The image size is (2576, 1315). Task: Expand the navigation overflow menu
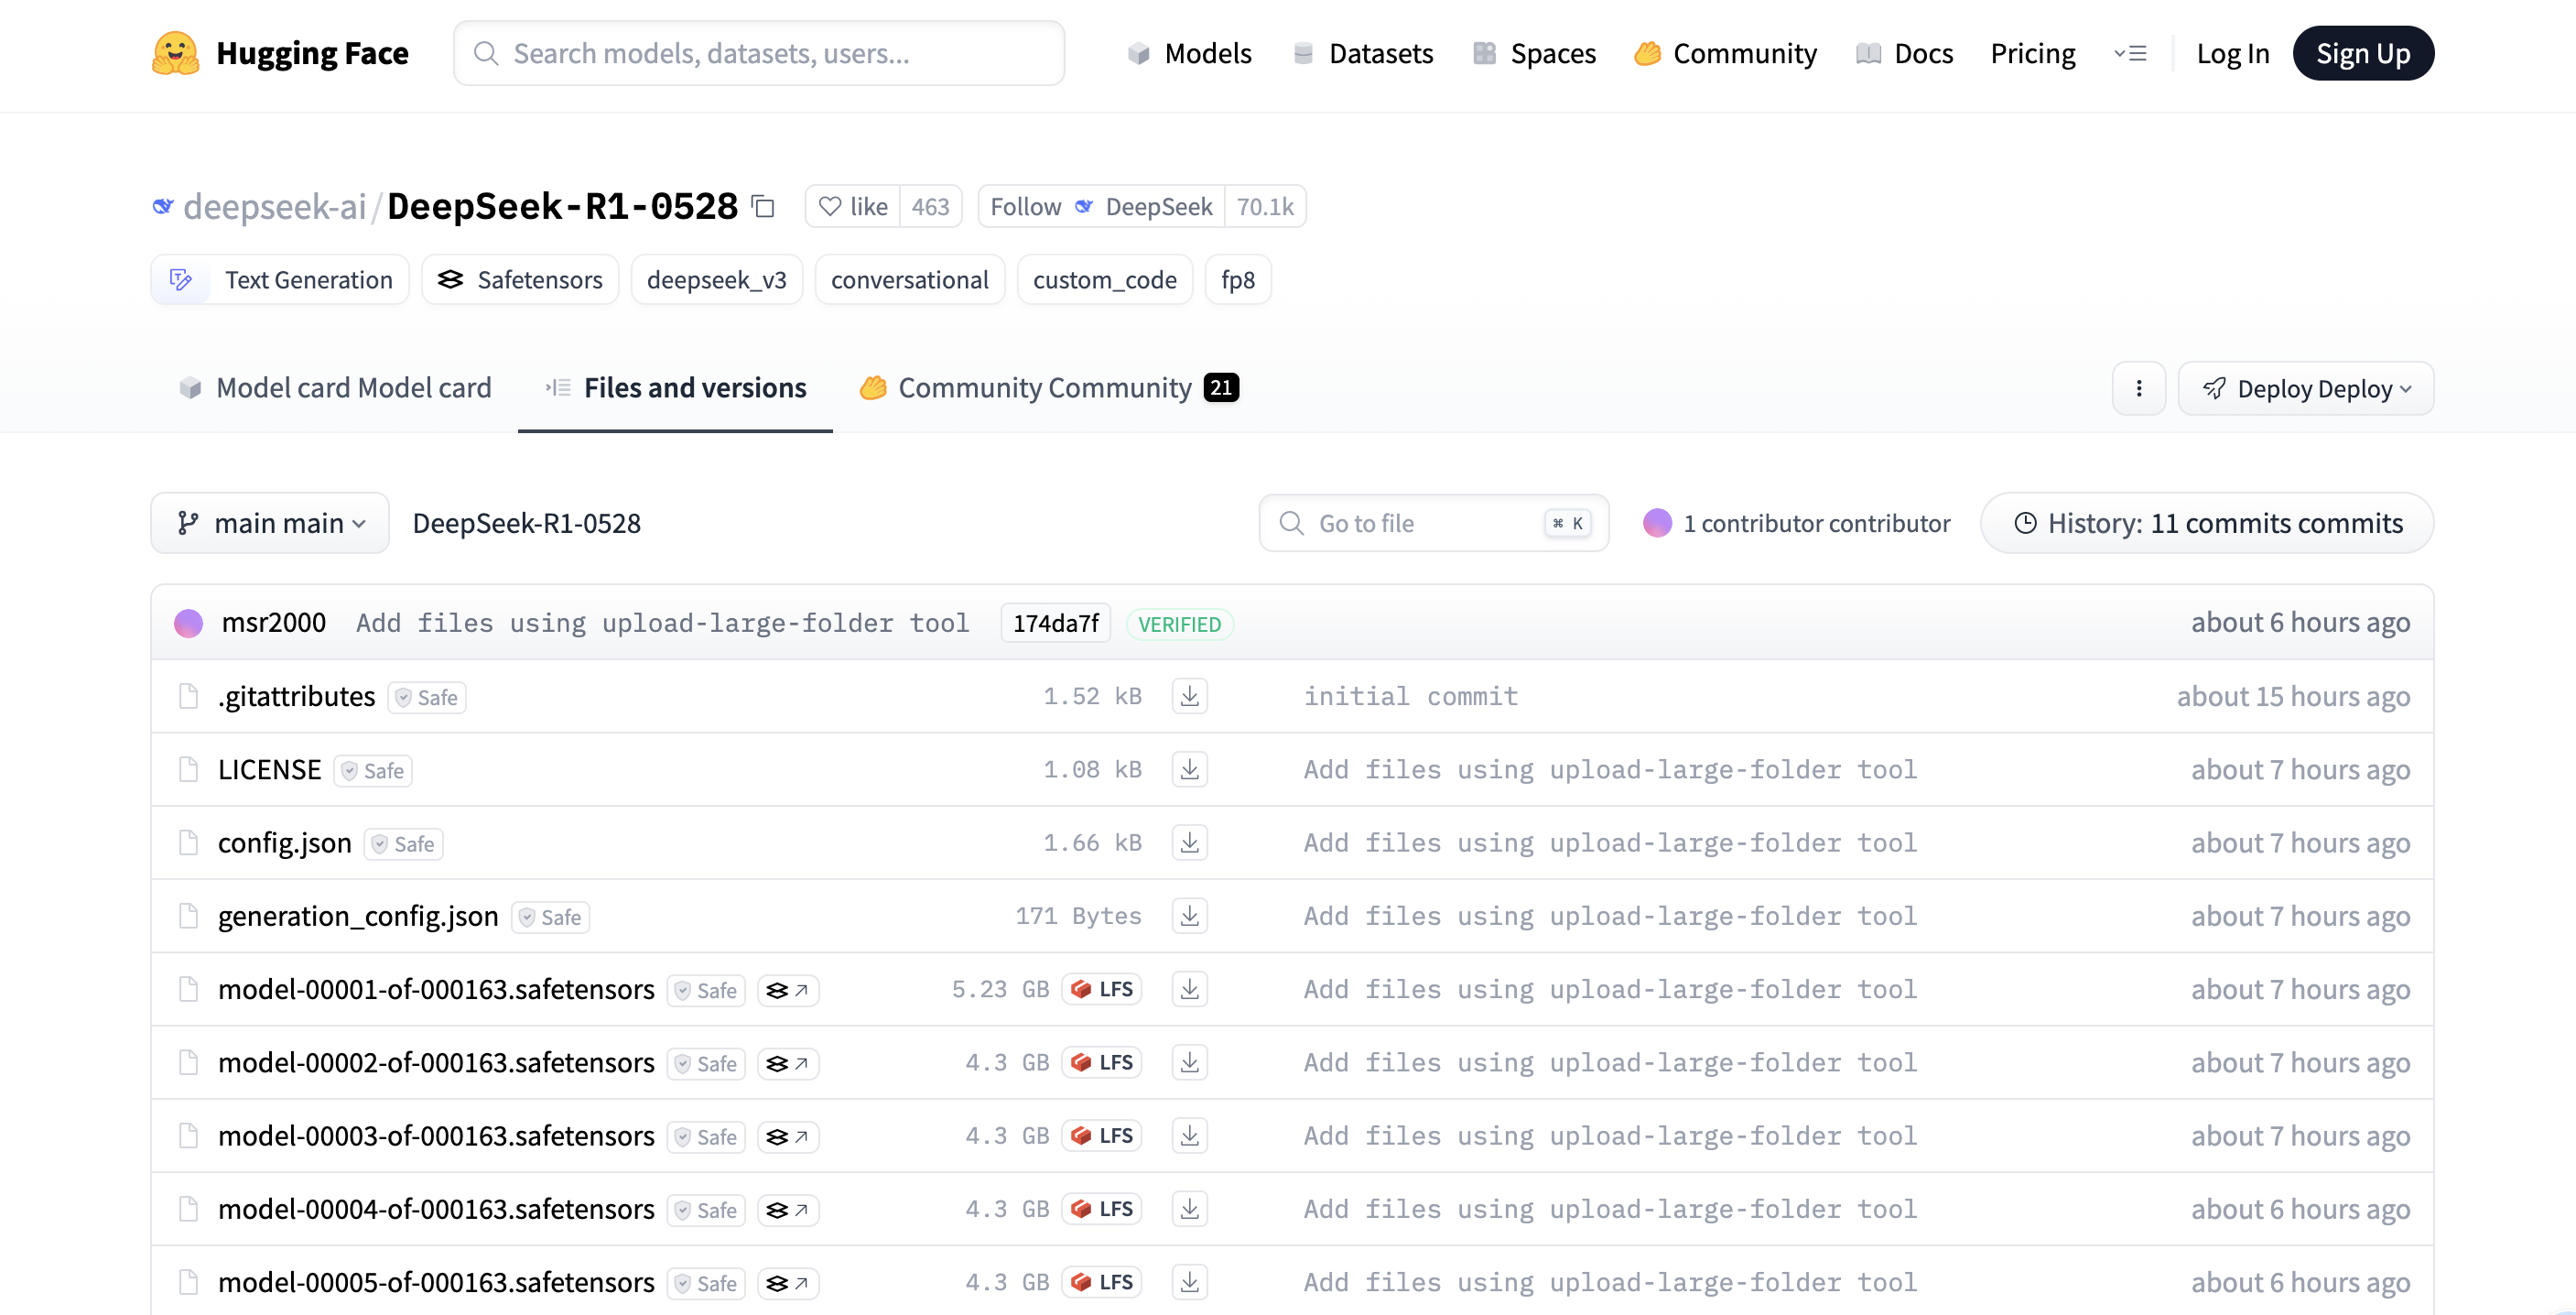tap(2130, 53)
